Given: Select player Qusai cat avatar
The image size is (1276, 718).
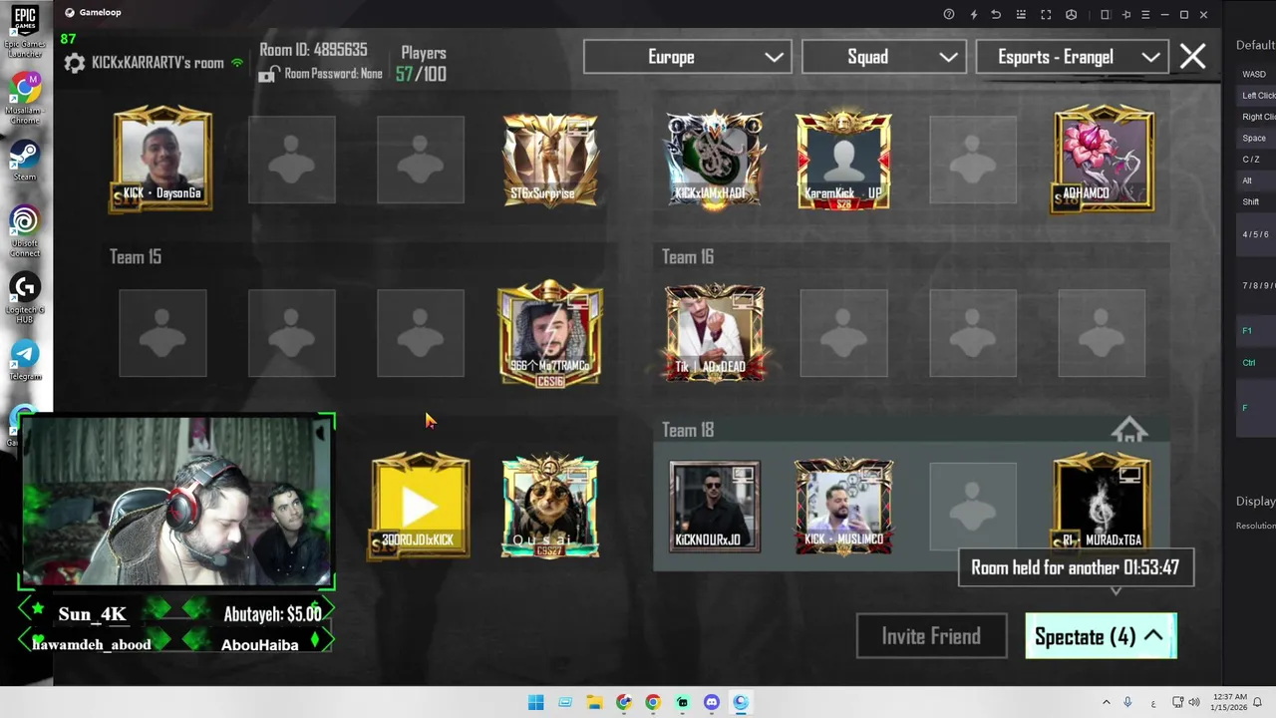Looking at the screenshot, I should click(x=550, y=507).
